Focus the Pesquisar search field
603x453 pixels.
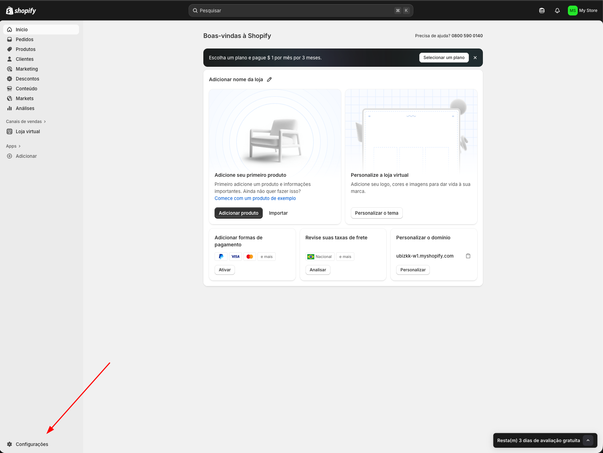(x=301, y=11)
